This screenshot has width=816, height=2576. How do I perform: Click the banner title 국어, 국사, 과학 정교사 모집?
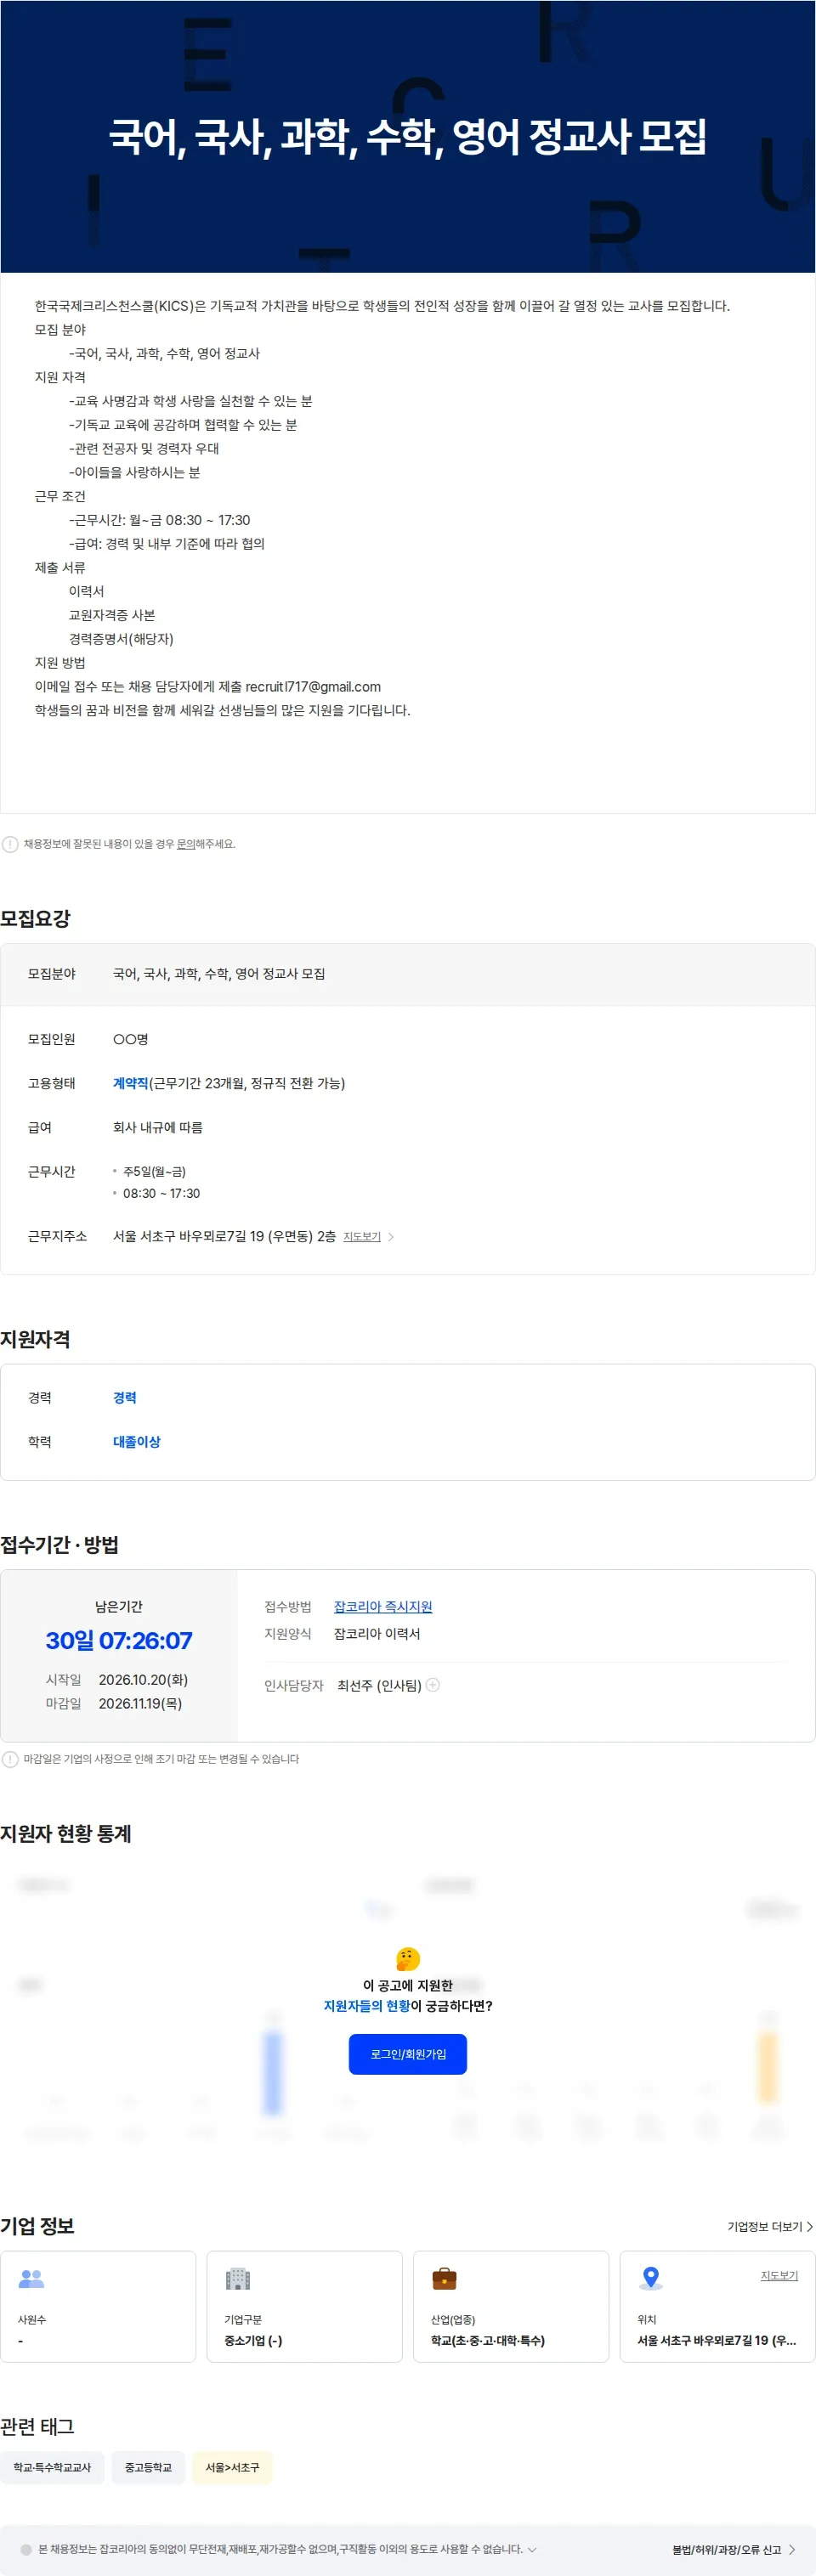pyautogui.click(x=408, y=136)
